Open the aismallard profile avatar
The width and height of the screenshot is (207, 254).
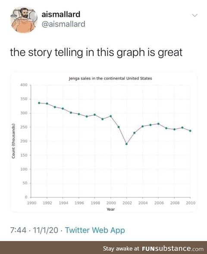(24, 20)
